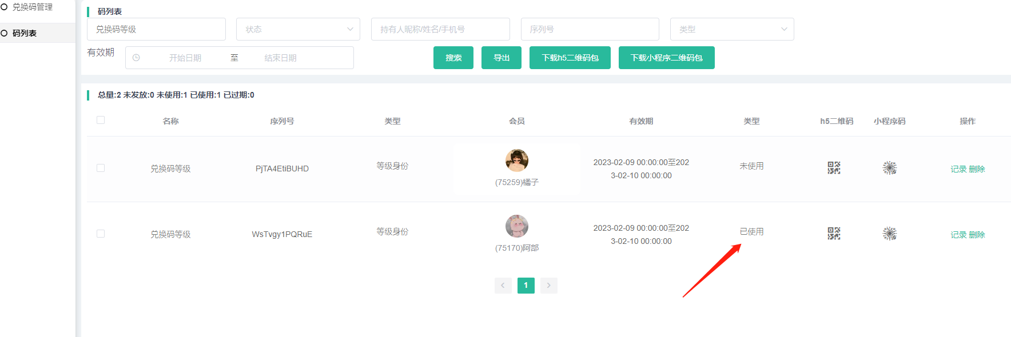Focus the 持有人昵称/姓名/手机号 input
The height and width of the screenshot is (337, 1011).
point(440,29)
